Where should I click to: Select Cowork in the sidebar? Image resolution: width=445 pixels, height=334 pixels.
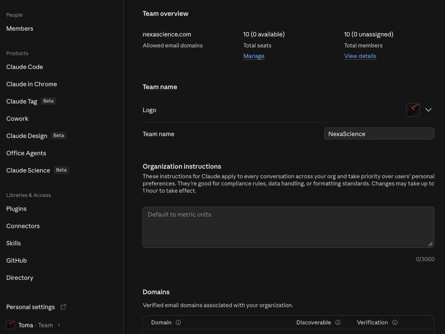click(x=17, y=119)
